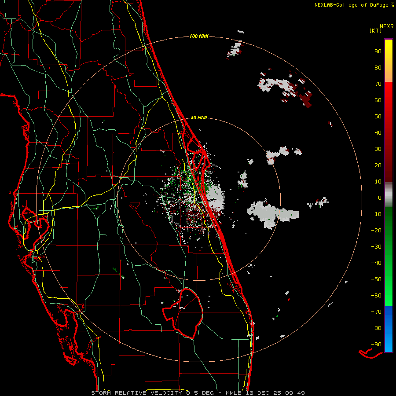396x396 pixels.
Task: Click the positive 30 scale label
Action: (378, 149)
